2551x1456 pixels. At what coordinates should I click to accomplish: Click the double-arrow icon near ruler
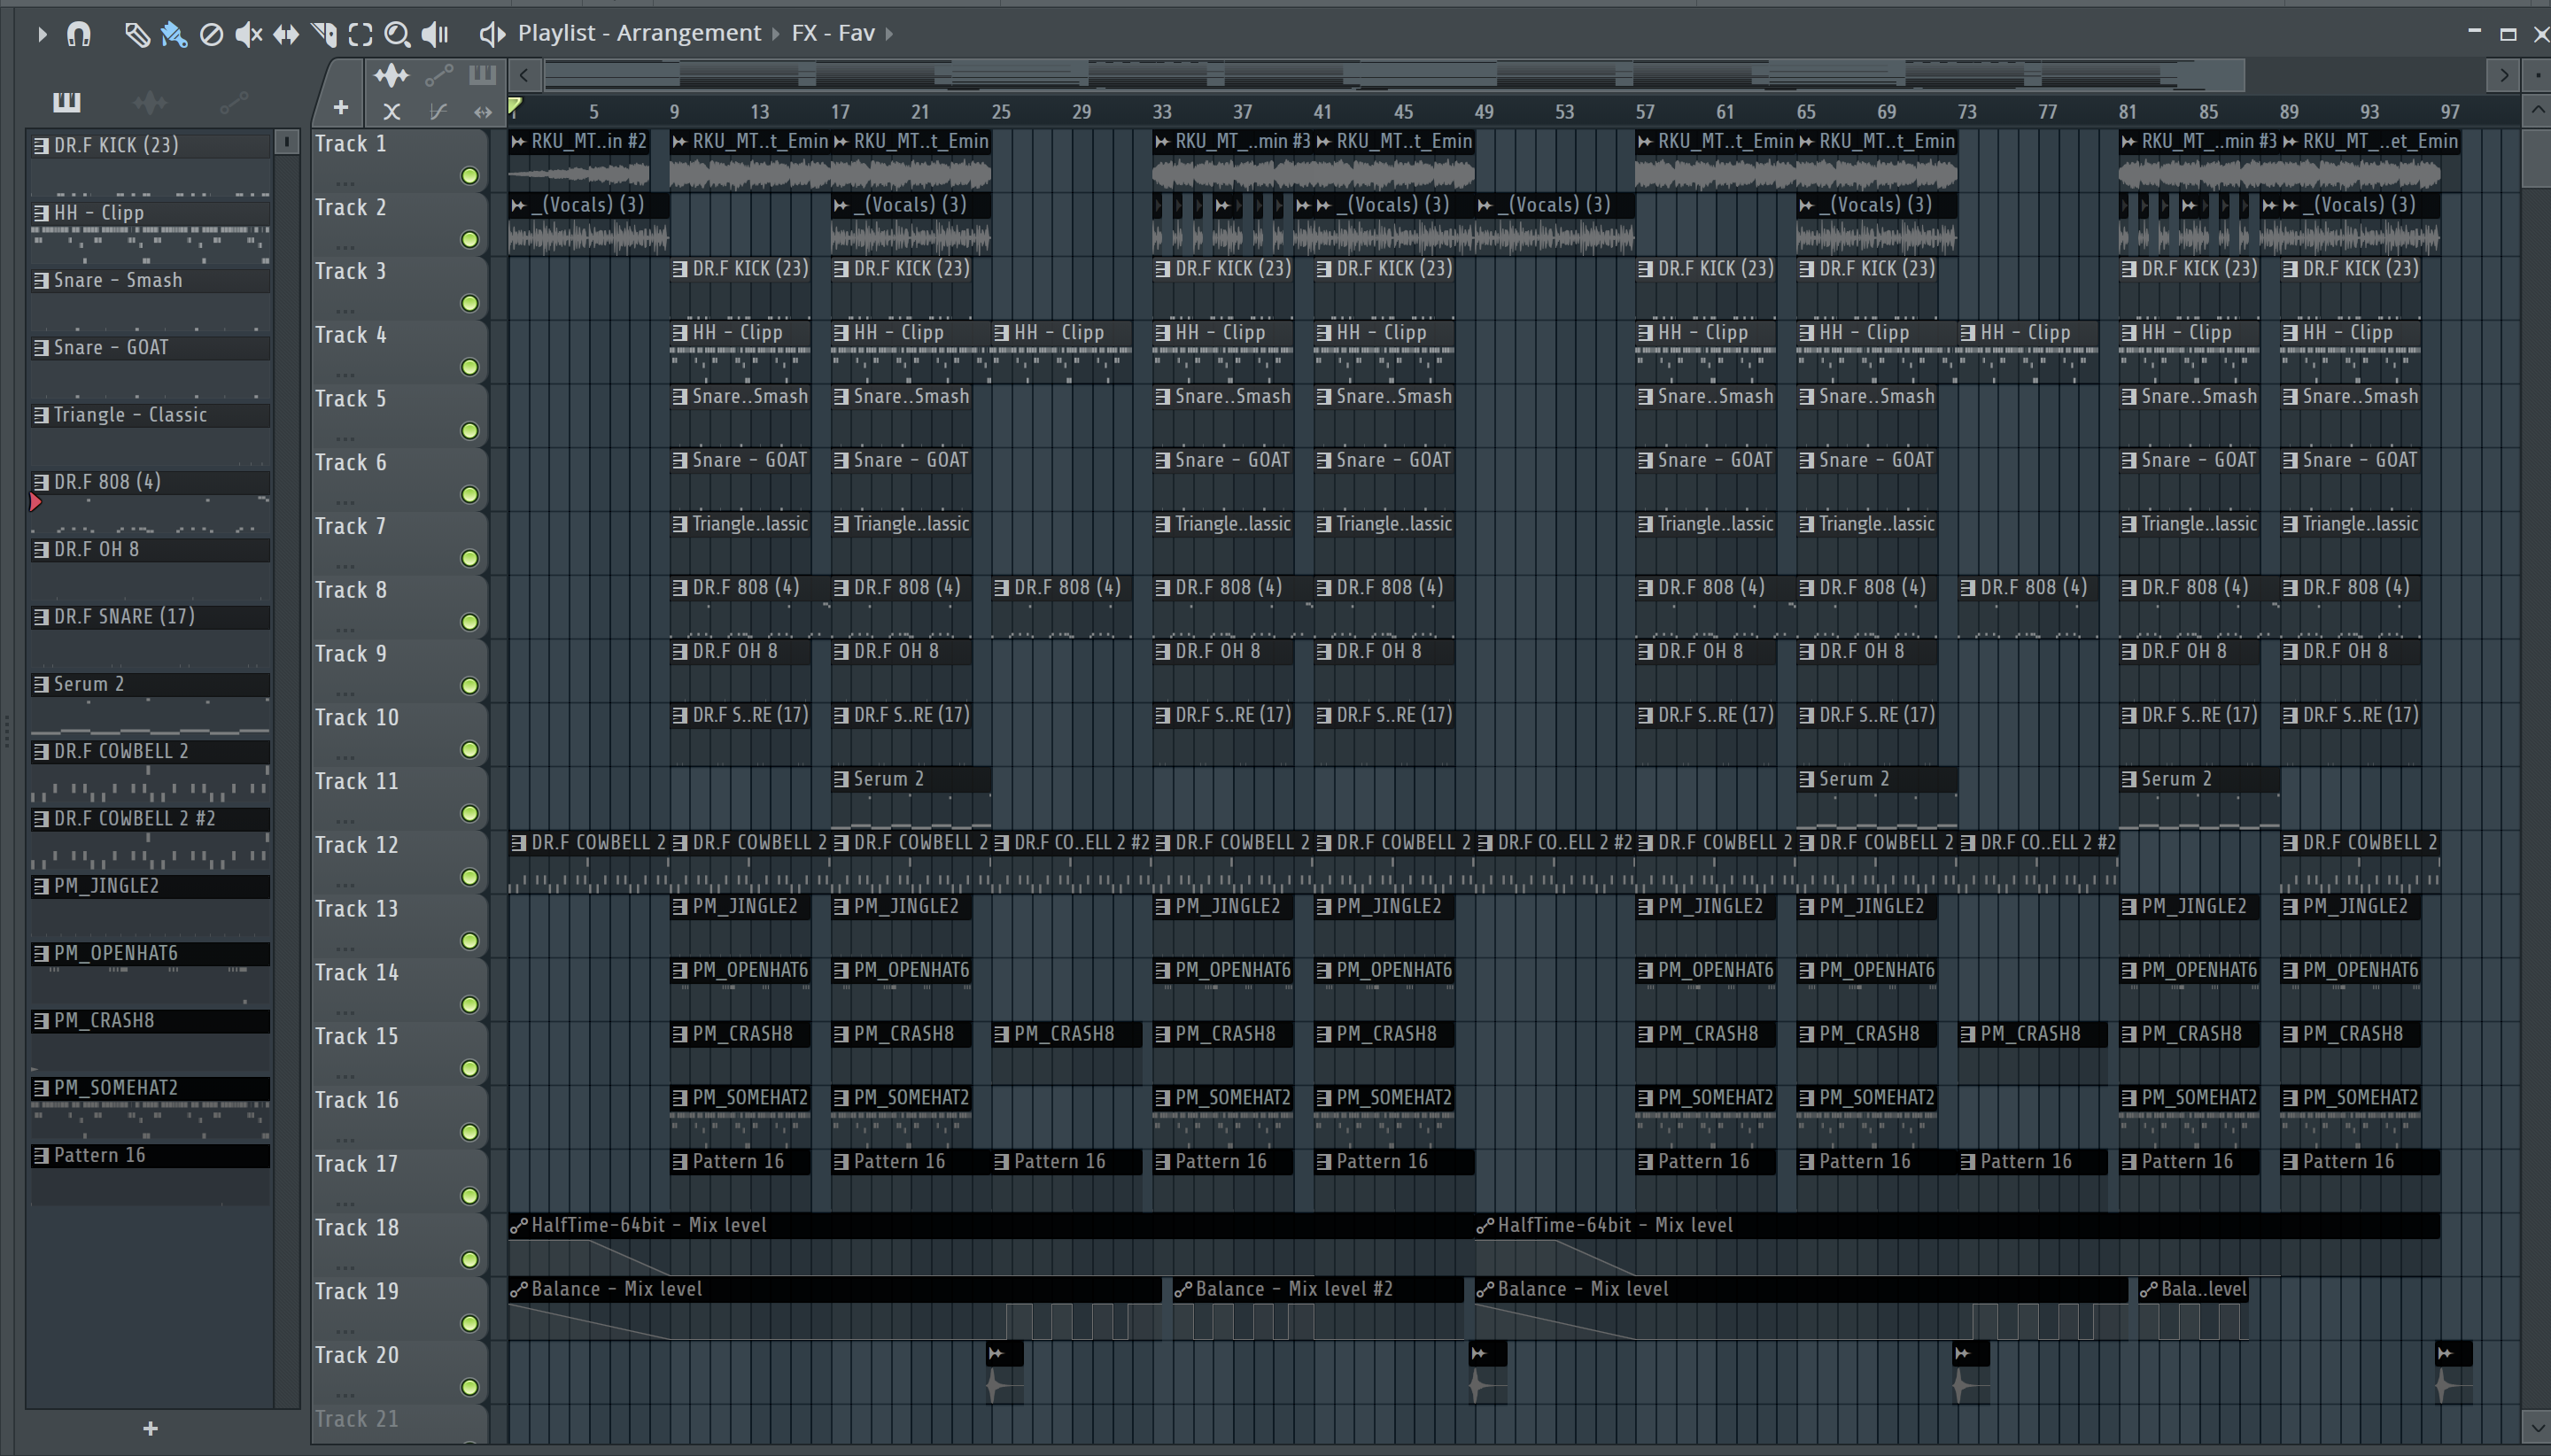[483, 112]
